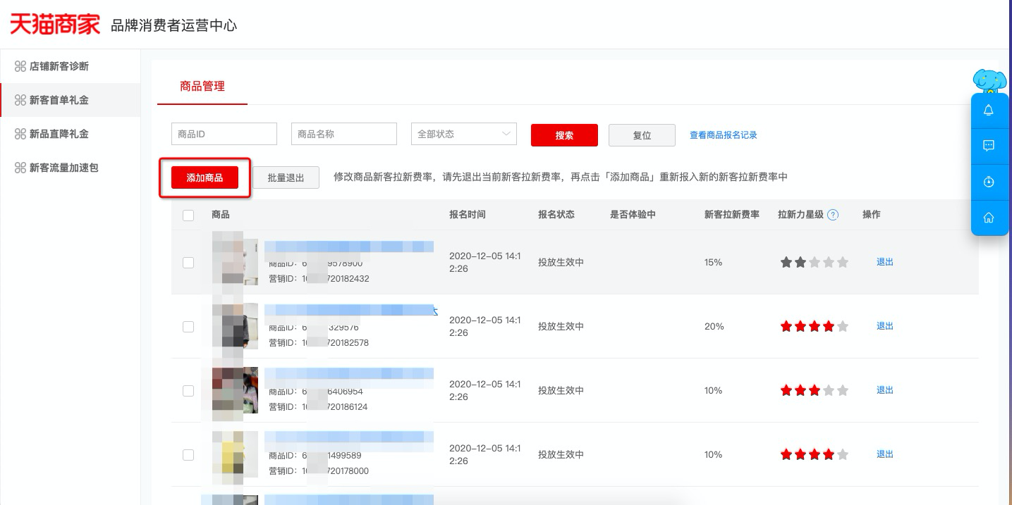Open 新客流量加速包 in the sidebar
Image resolution: width=1012 pixels, height=505 pixels.
click(71, 168)
